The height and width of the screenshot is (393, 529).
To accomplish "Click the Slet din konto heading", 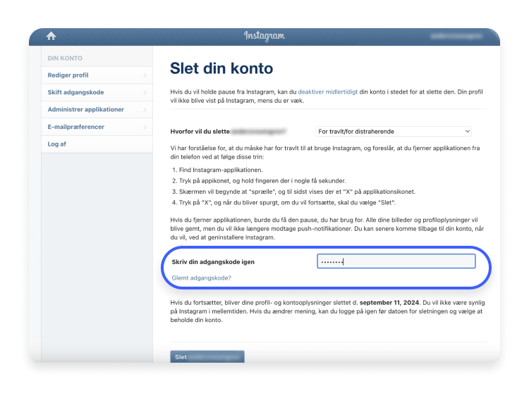I will pos(221,68).
